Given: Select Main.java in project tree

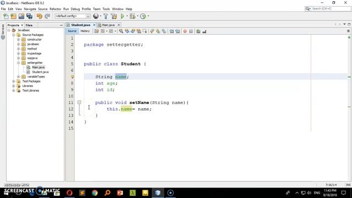Looking at the screenshot, I should pyautogui.click(x=38, y=67).
